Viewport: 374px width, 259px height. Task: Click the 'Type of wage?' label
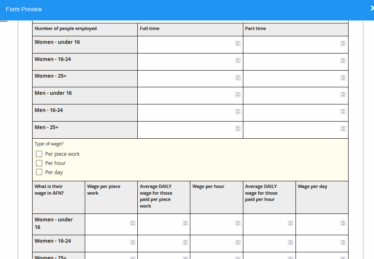click(x=49, y=144)
